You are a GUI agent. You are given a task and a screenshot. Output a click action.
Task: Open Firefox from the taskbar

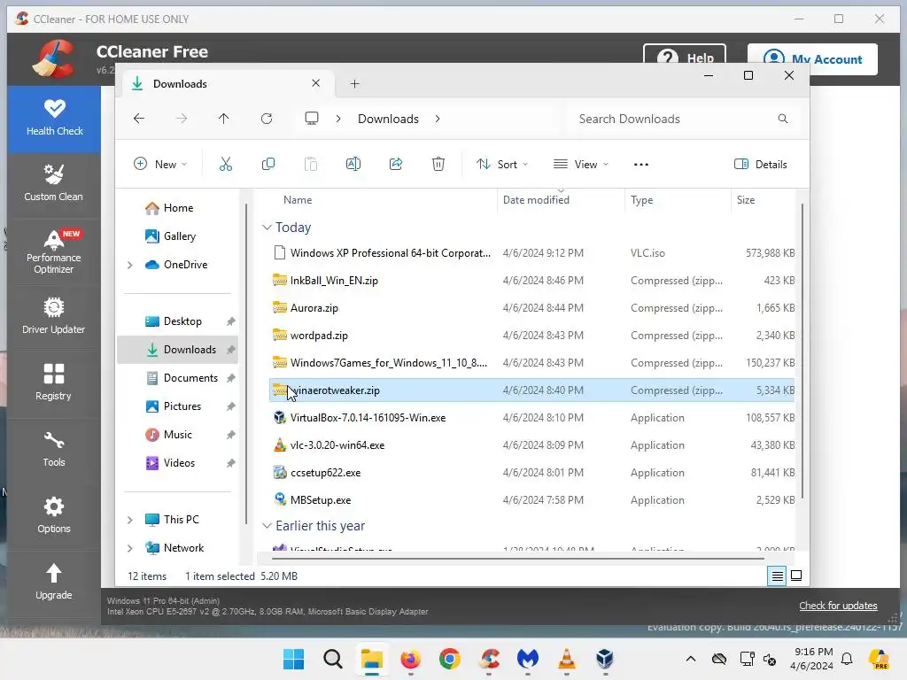click(411, 659)
